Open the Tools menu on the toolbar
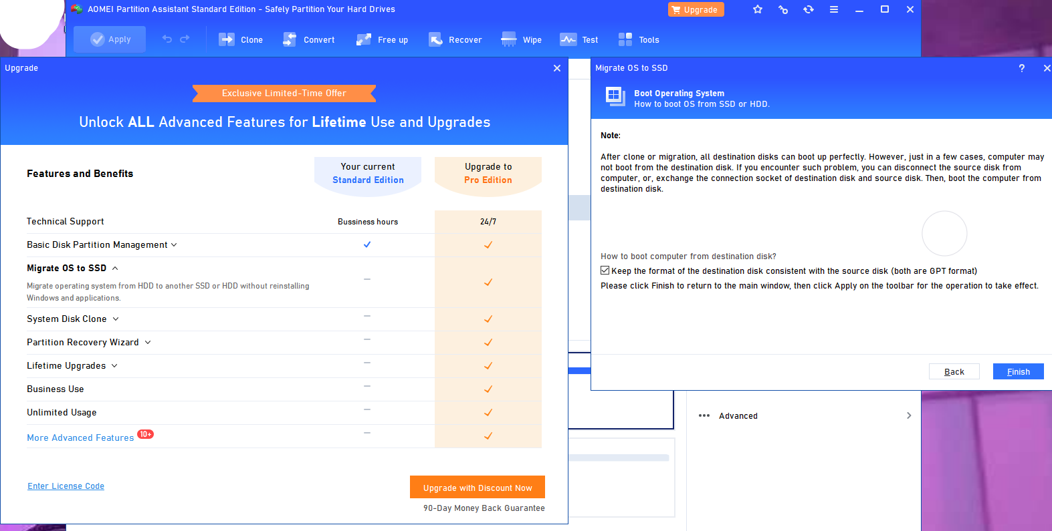 (x=639, y=40)
